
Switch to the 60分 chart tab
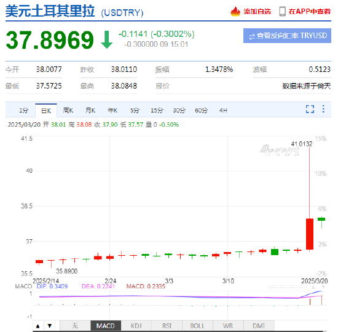tap(201, 111)
